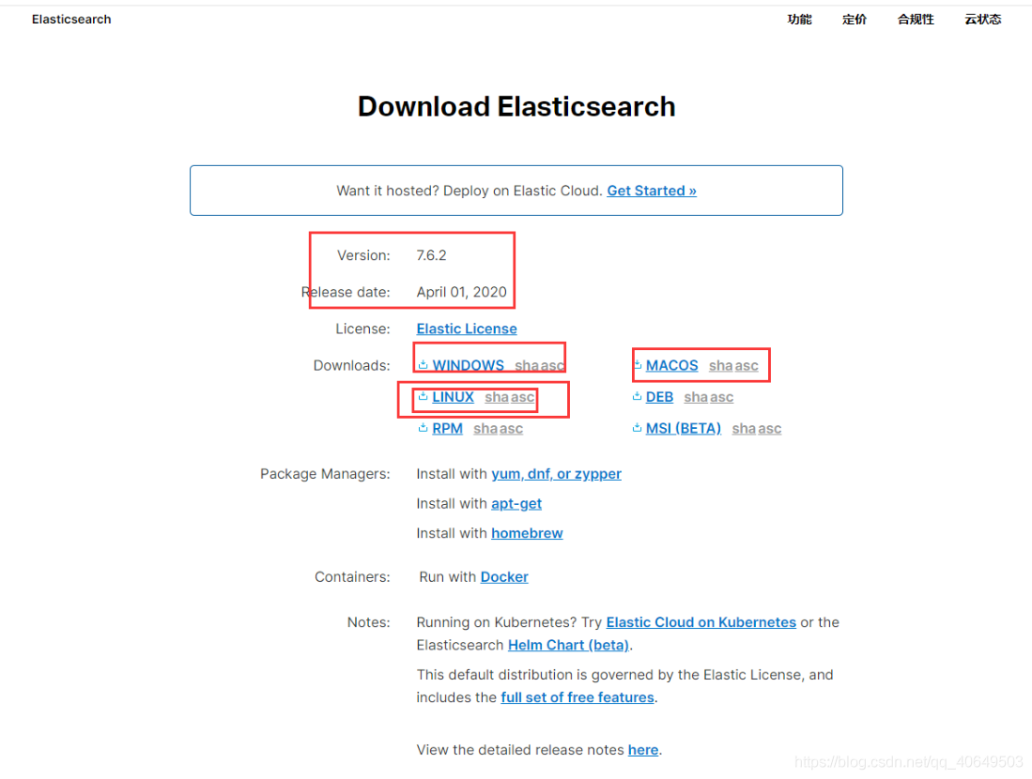The image size is (1032, 779).
Task: Click the download icon next to DEB
Action: [637, 397]
